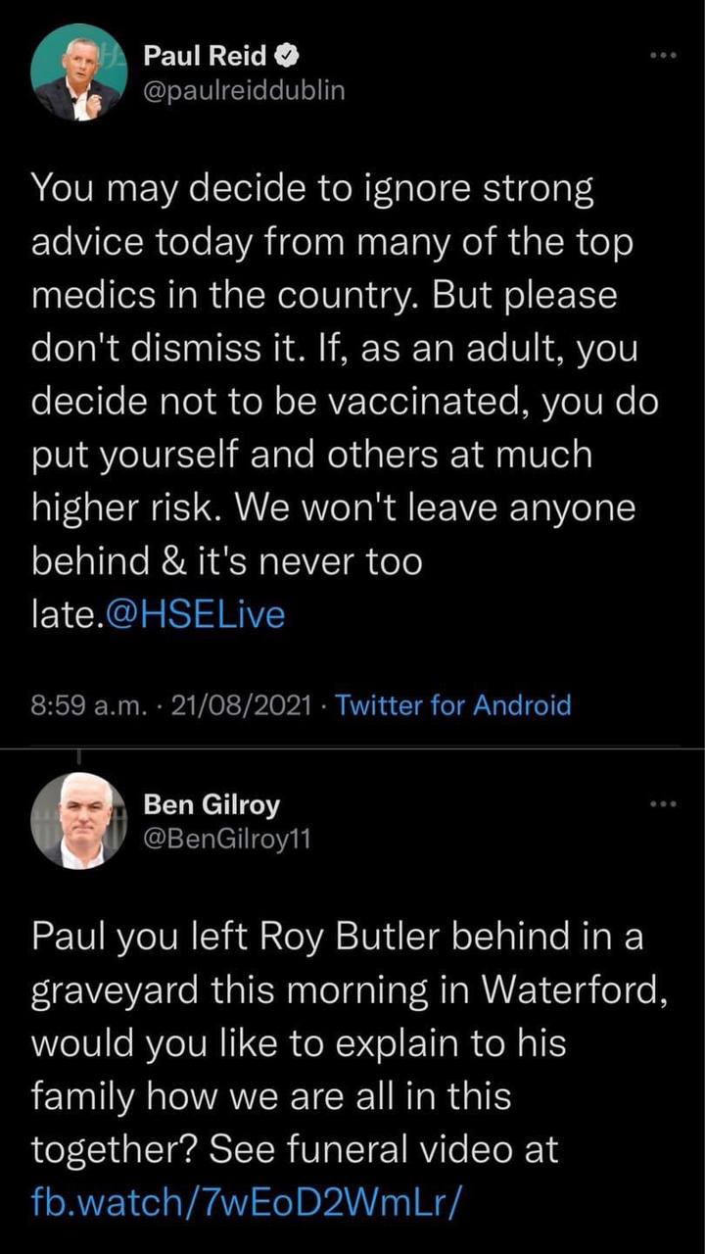705x1254 pixels.
Task: Click the thread connector line above Ben Gilroy's avatar
Action: click(78, 756)
